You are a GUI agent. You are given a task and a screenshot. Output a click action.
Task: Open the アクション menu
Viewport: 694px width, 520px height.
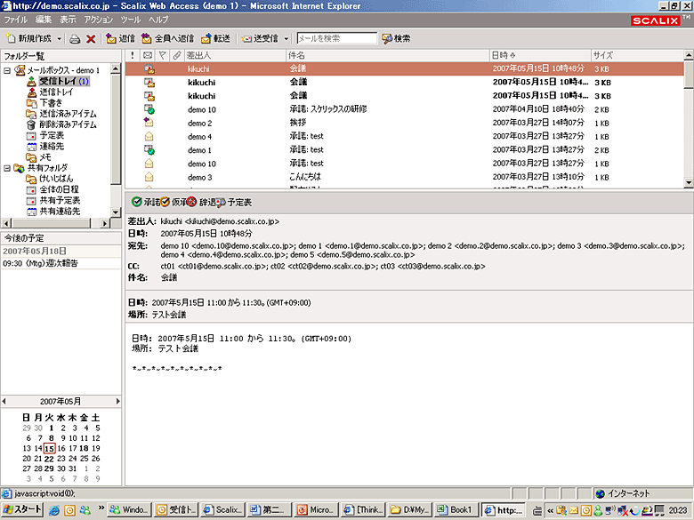(98, 19)
